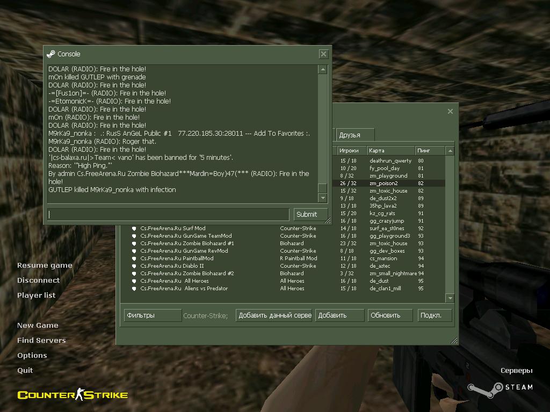Select Cs.FreeArena.Ru Aliens vs Predator server

[x=283, y=289]
